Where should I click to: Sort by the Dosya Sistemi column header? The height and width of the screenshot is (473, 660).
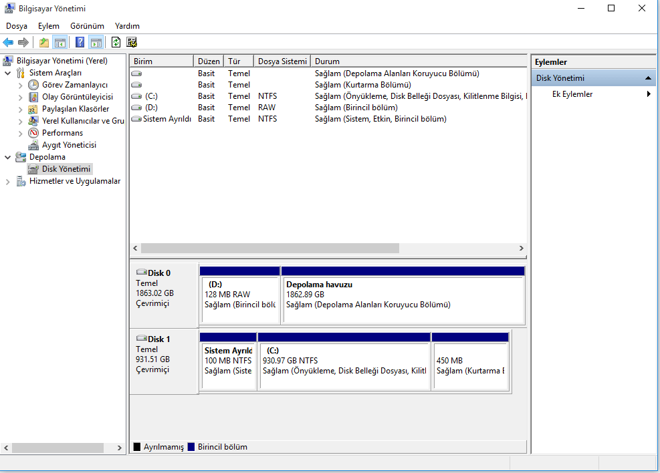point(282,61)
